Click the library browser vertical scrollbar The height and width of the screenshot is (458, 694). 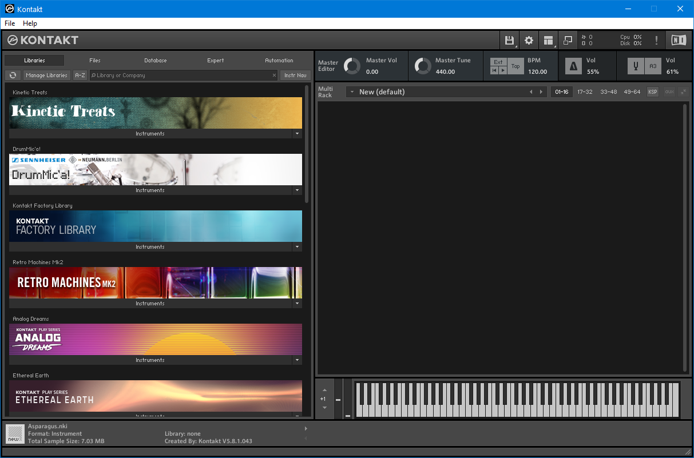coord(307,144)
